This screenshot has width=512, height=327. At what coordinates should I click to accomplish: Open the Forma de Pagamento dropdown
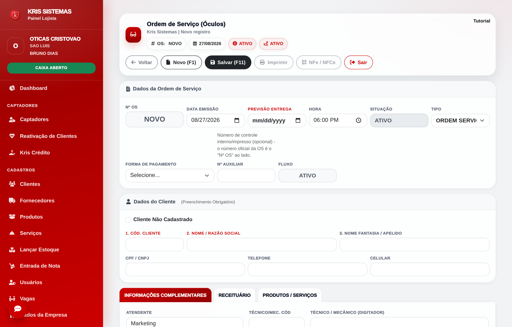pos(170,175)
